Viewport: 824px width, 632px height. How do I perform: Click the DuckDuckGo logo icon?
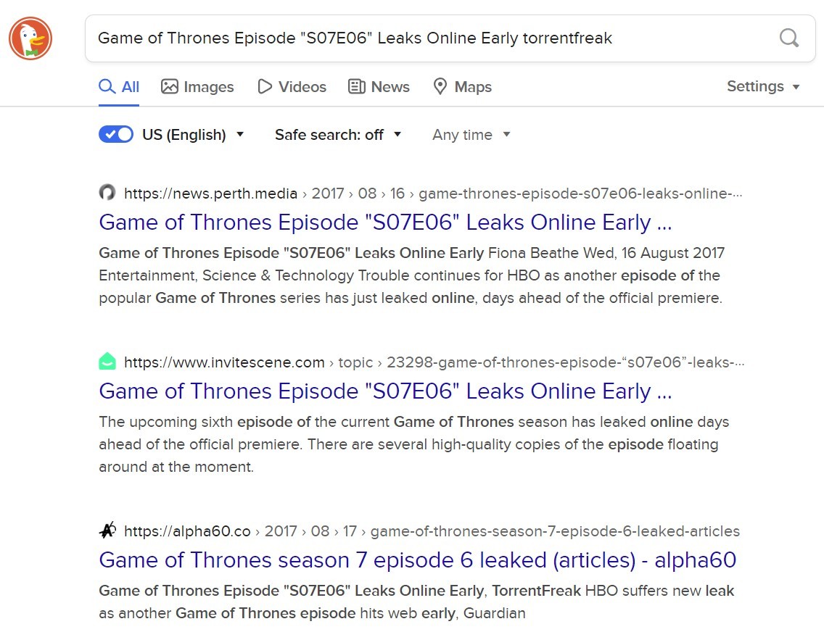[30, 38]
